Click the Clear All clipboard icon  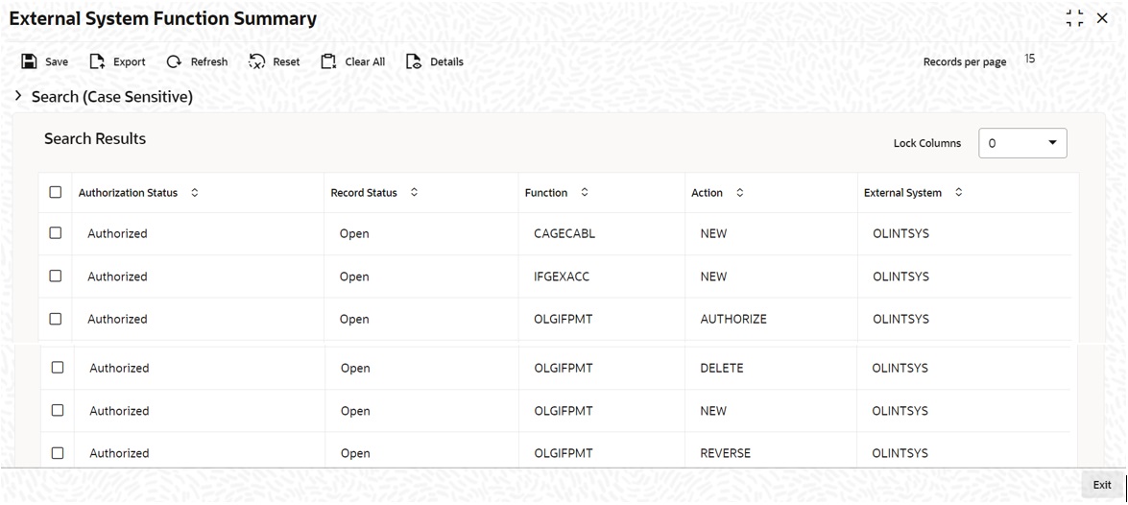328,61
